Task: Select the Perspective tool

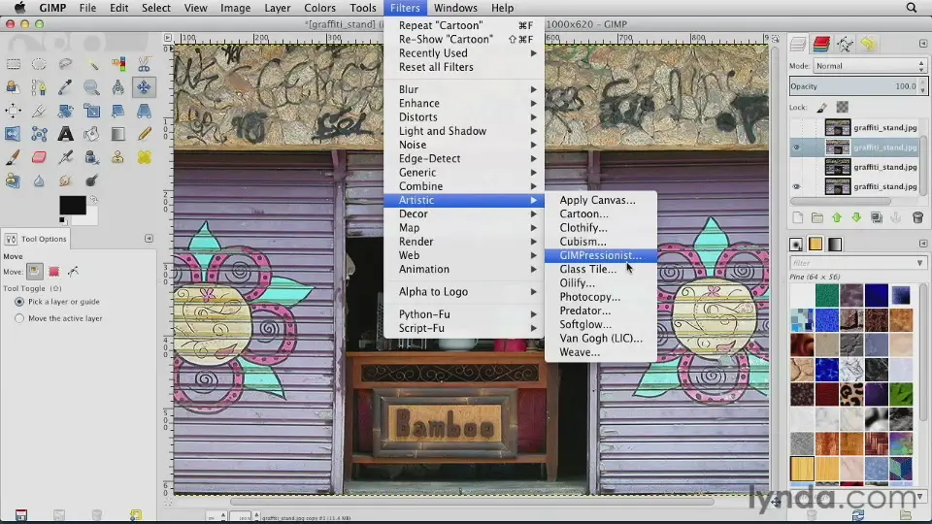Action: tap(144, 111)
